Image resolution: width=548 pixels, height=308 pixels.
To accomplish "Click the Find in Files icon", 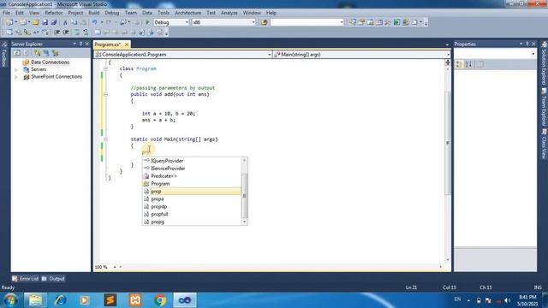I will pos(264,22).
